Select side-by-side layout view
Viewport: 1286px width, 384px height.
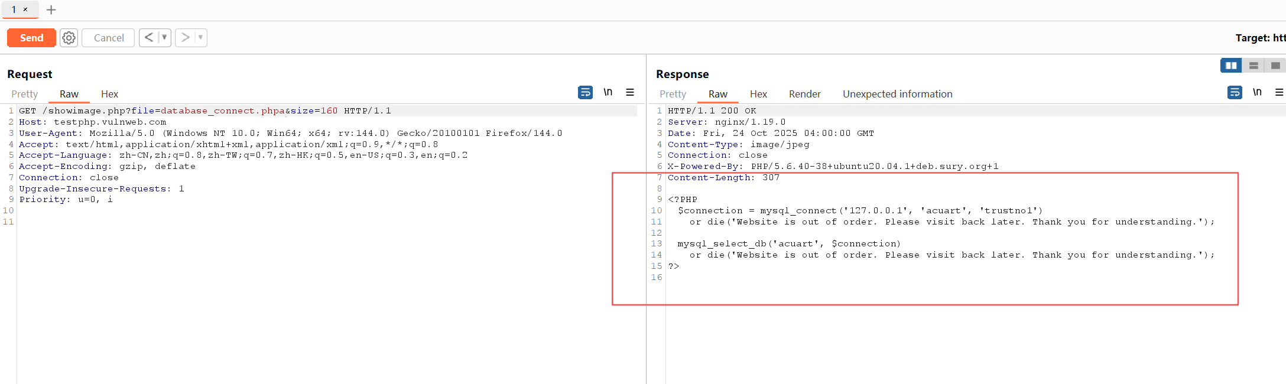[1231, 66]
